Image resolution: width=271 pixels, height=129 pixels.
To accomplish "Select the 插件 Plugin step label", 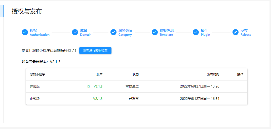I will point(205,32).
